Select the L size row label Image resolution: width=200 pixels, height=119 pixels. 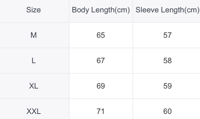(34, 61)
